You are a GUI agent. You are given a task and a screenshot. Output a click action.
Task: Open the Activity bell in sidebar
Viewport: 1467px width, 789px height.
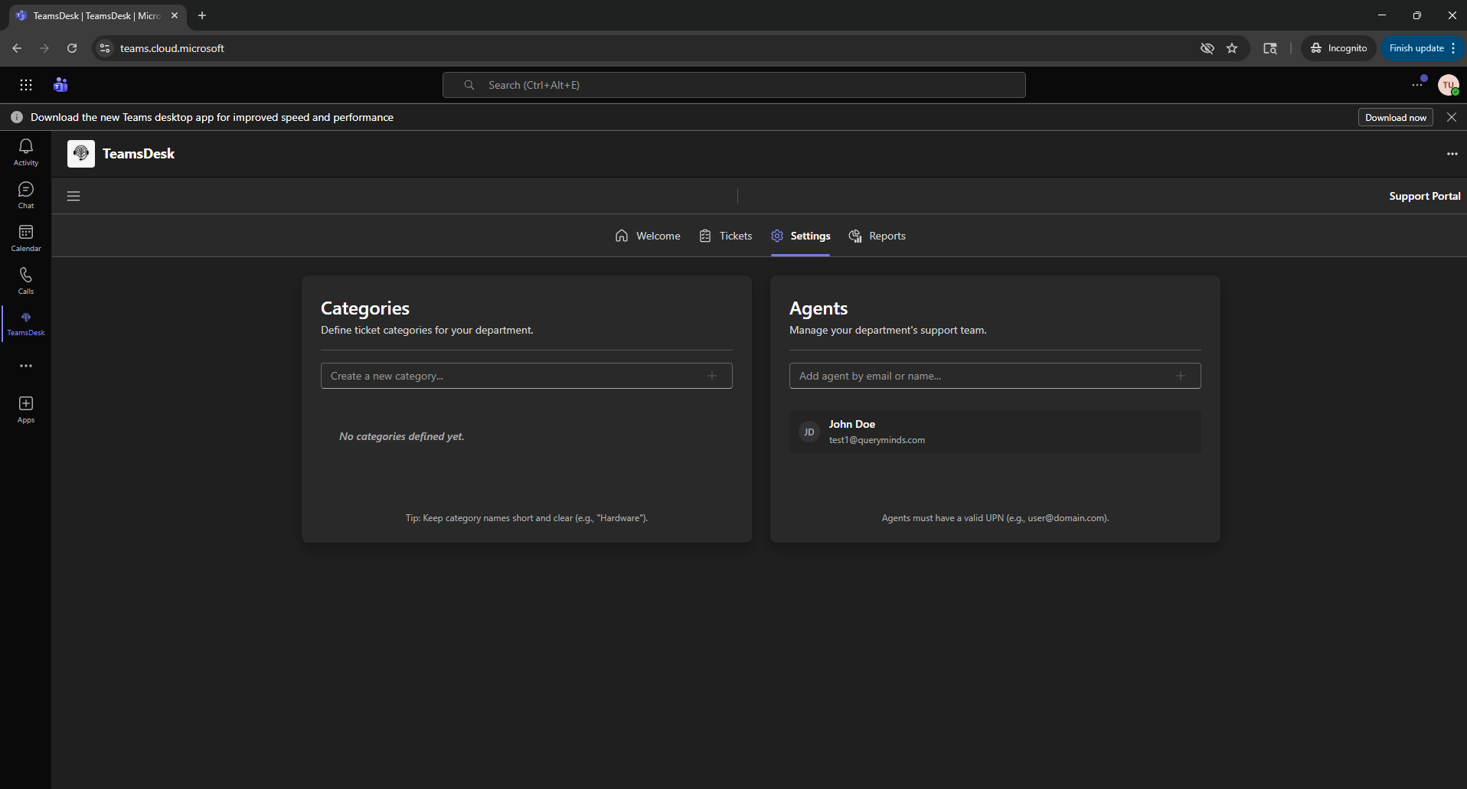26,151
